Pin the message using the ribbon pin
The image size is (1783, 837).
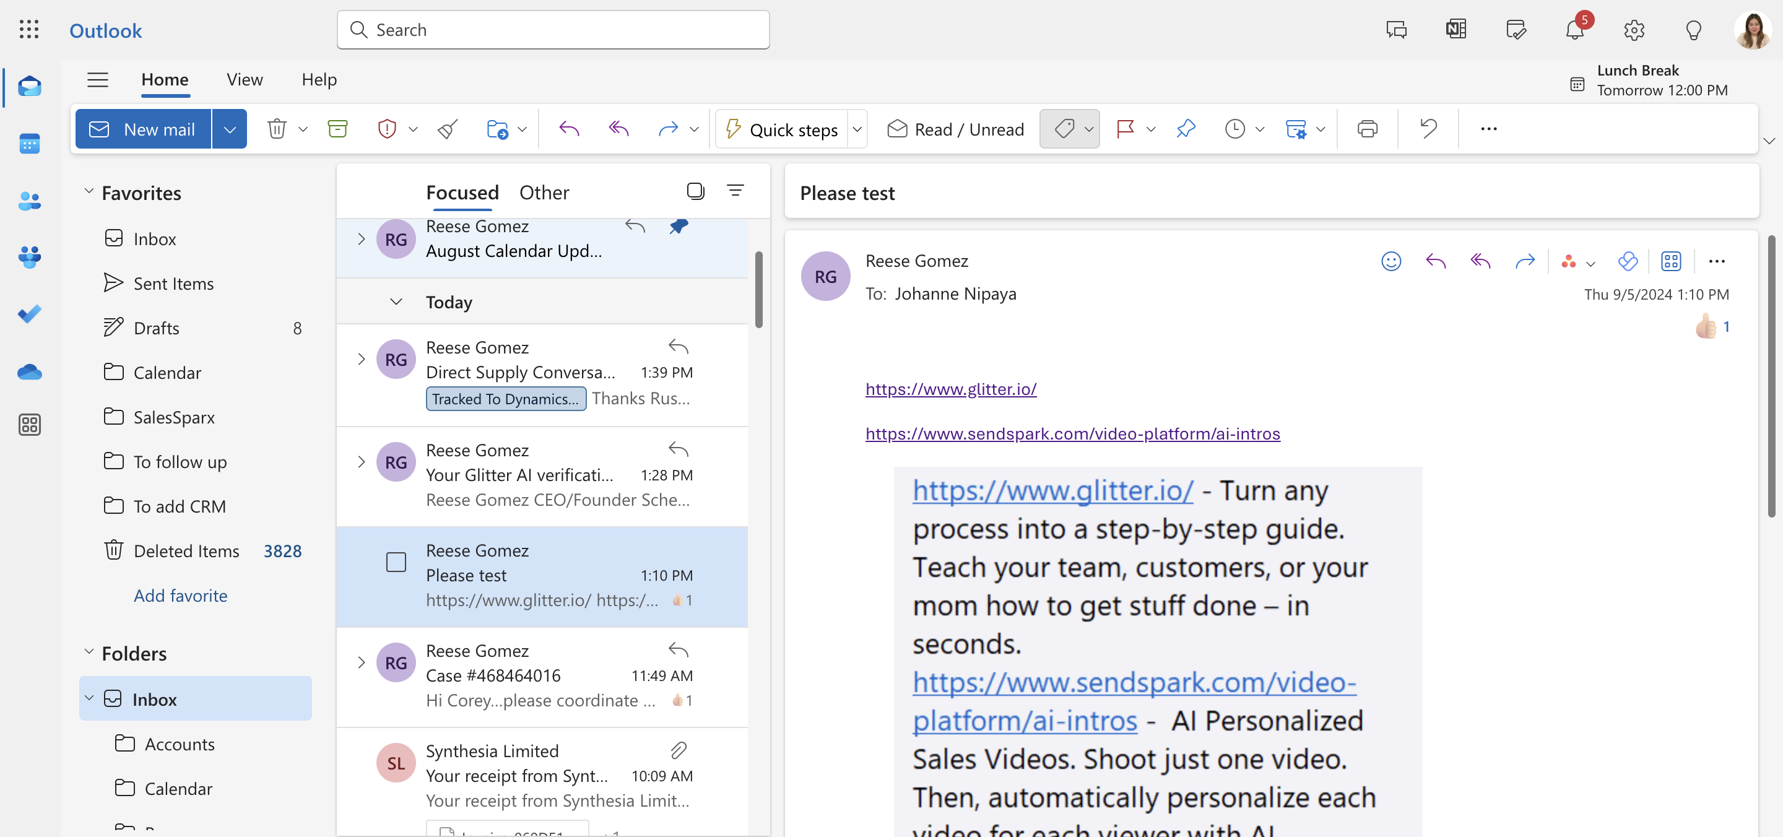1186,129
